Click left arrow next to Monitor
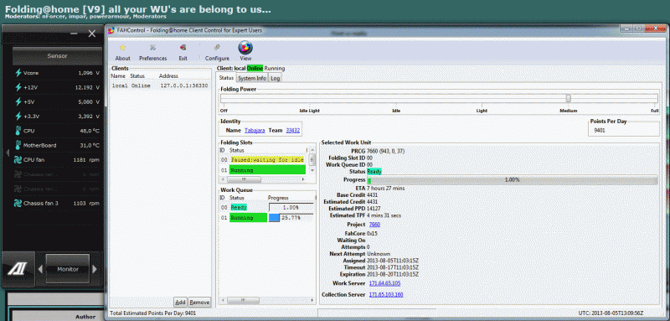The height and width of the screenshot is (321, 670). tap(40, 269)
